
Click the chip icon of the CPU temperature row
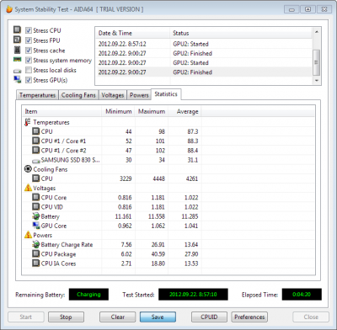(35, 131)
